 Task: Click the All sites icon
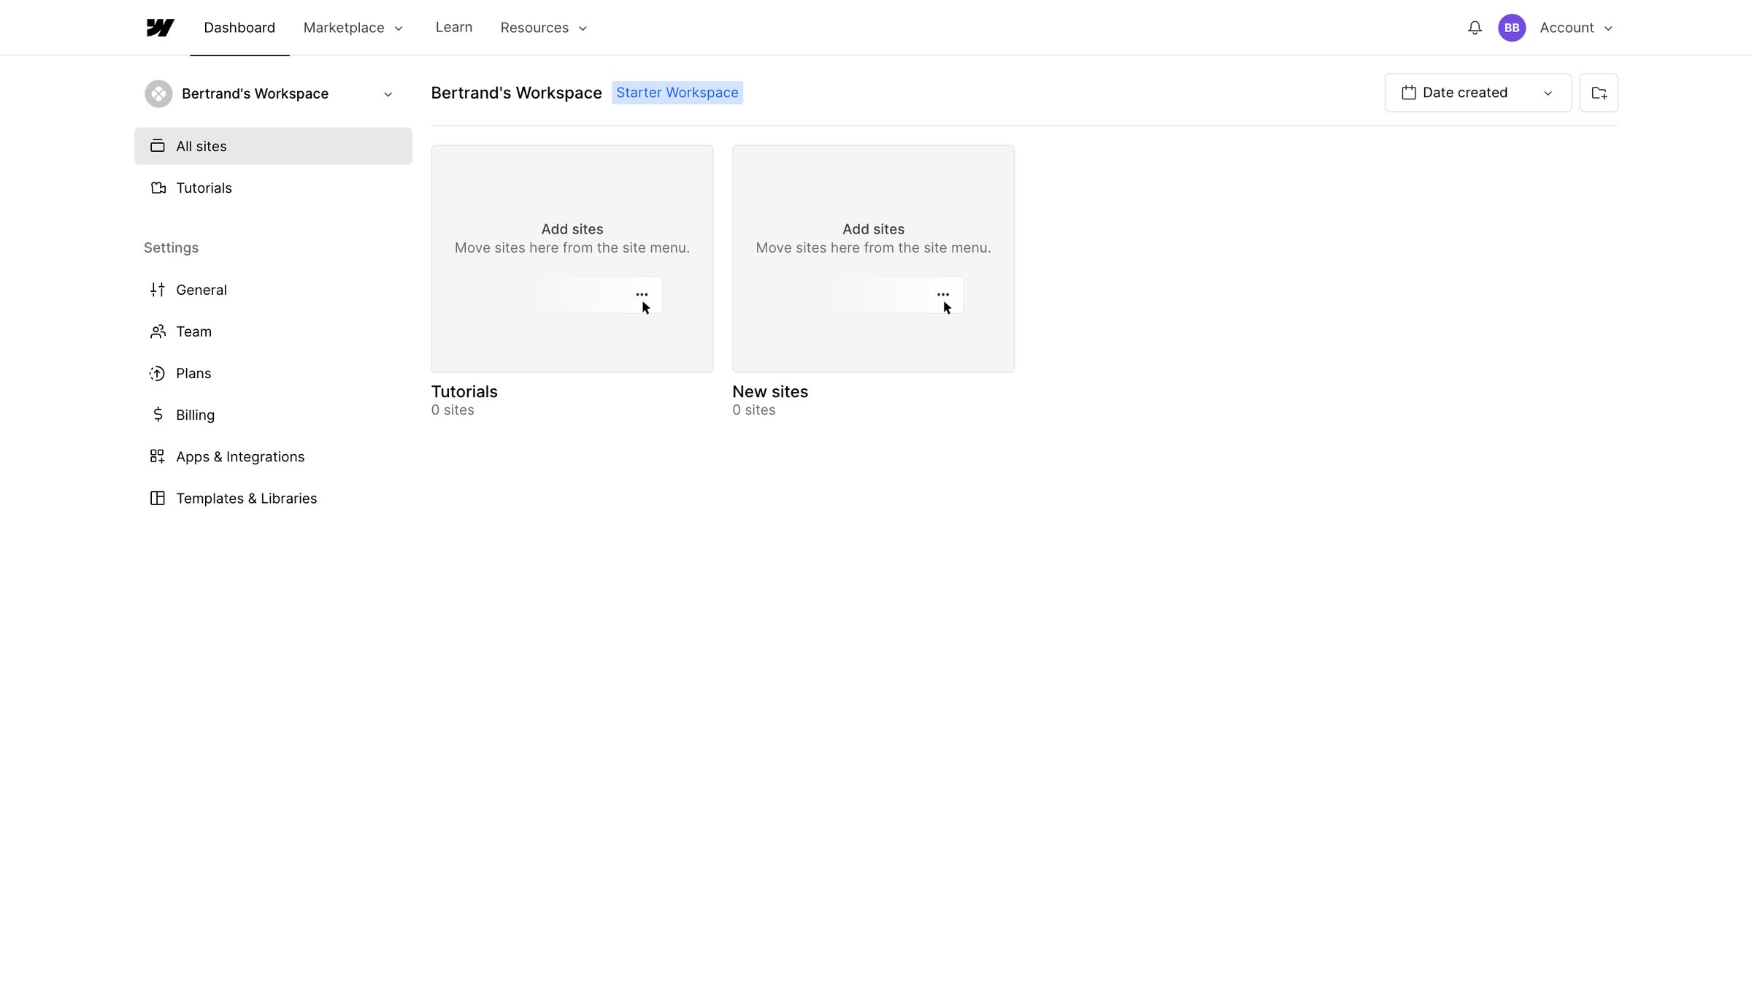tap(158, 146)
